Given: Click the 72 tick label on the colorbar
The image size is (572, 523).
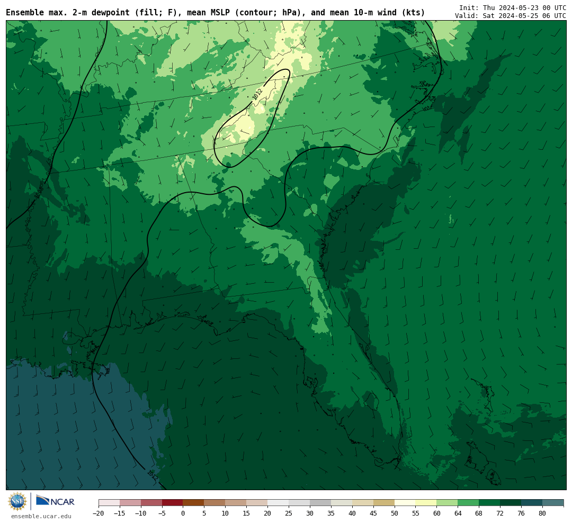Looking at the screenshot, I should [501, 513].
